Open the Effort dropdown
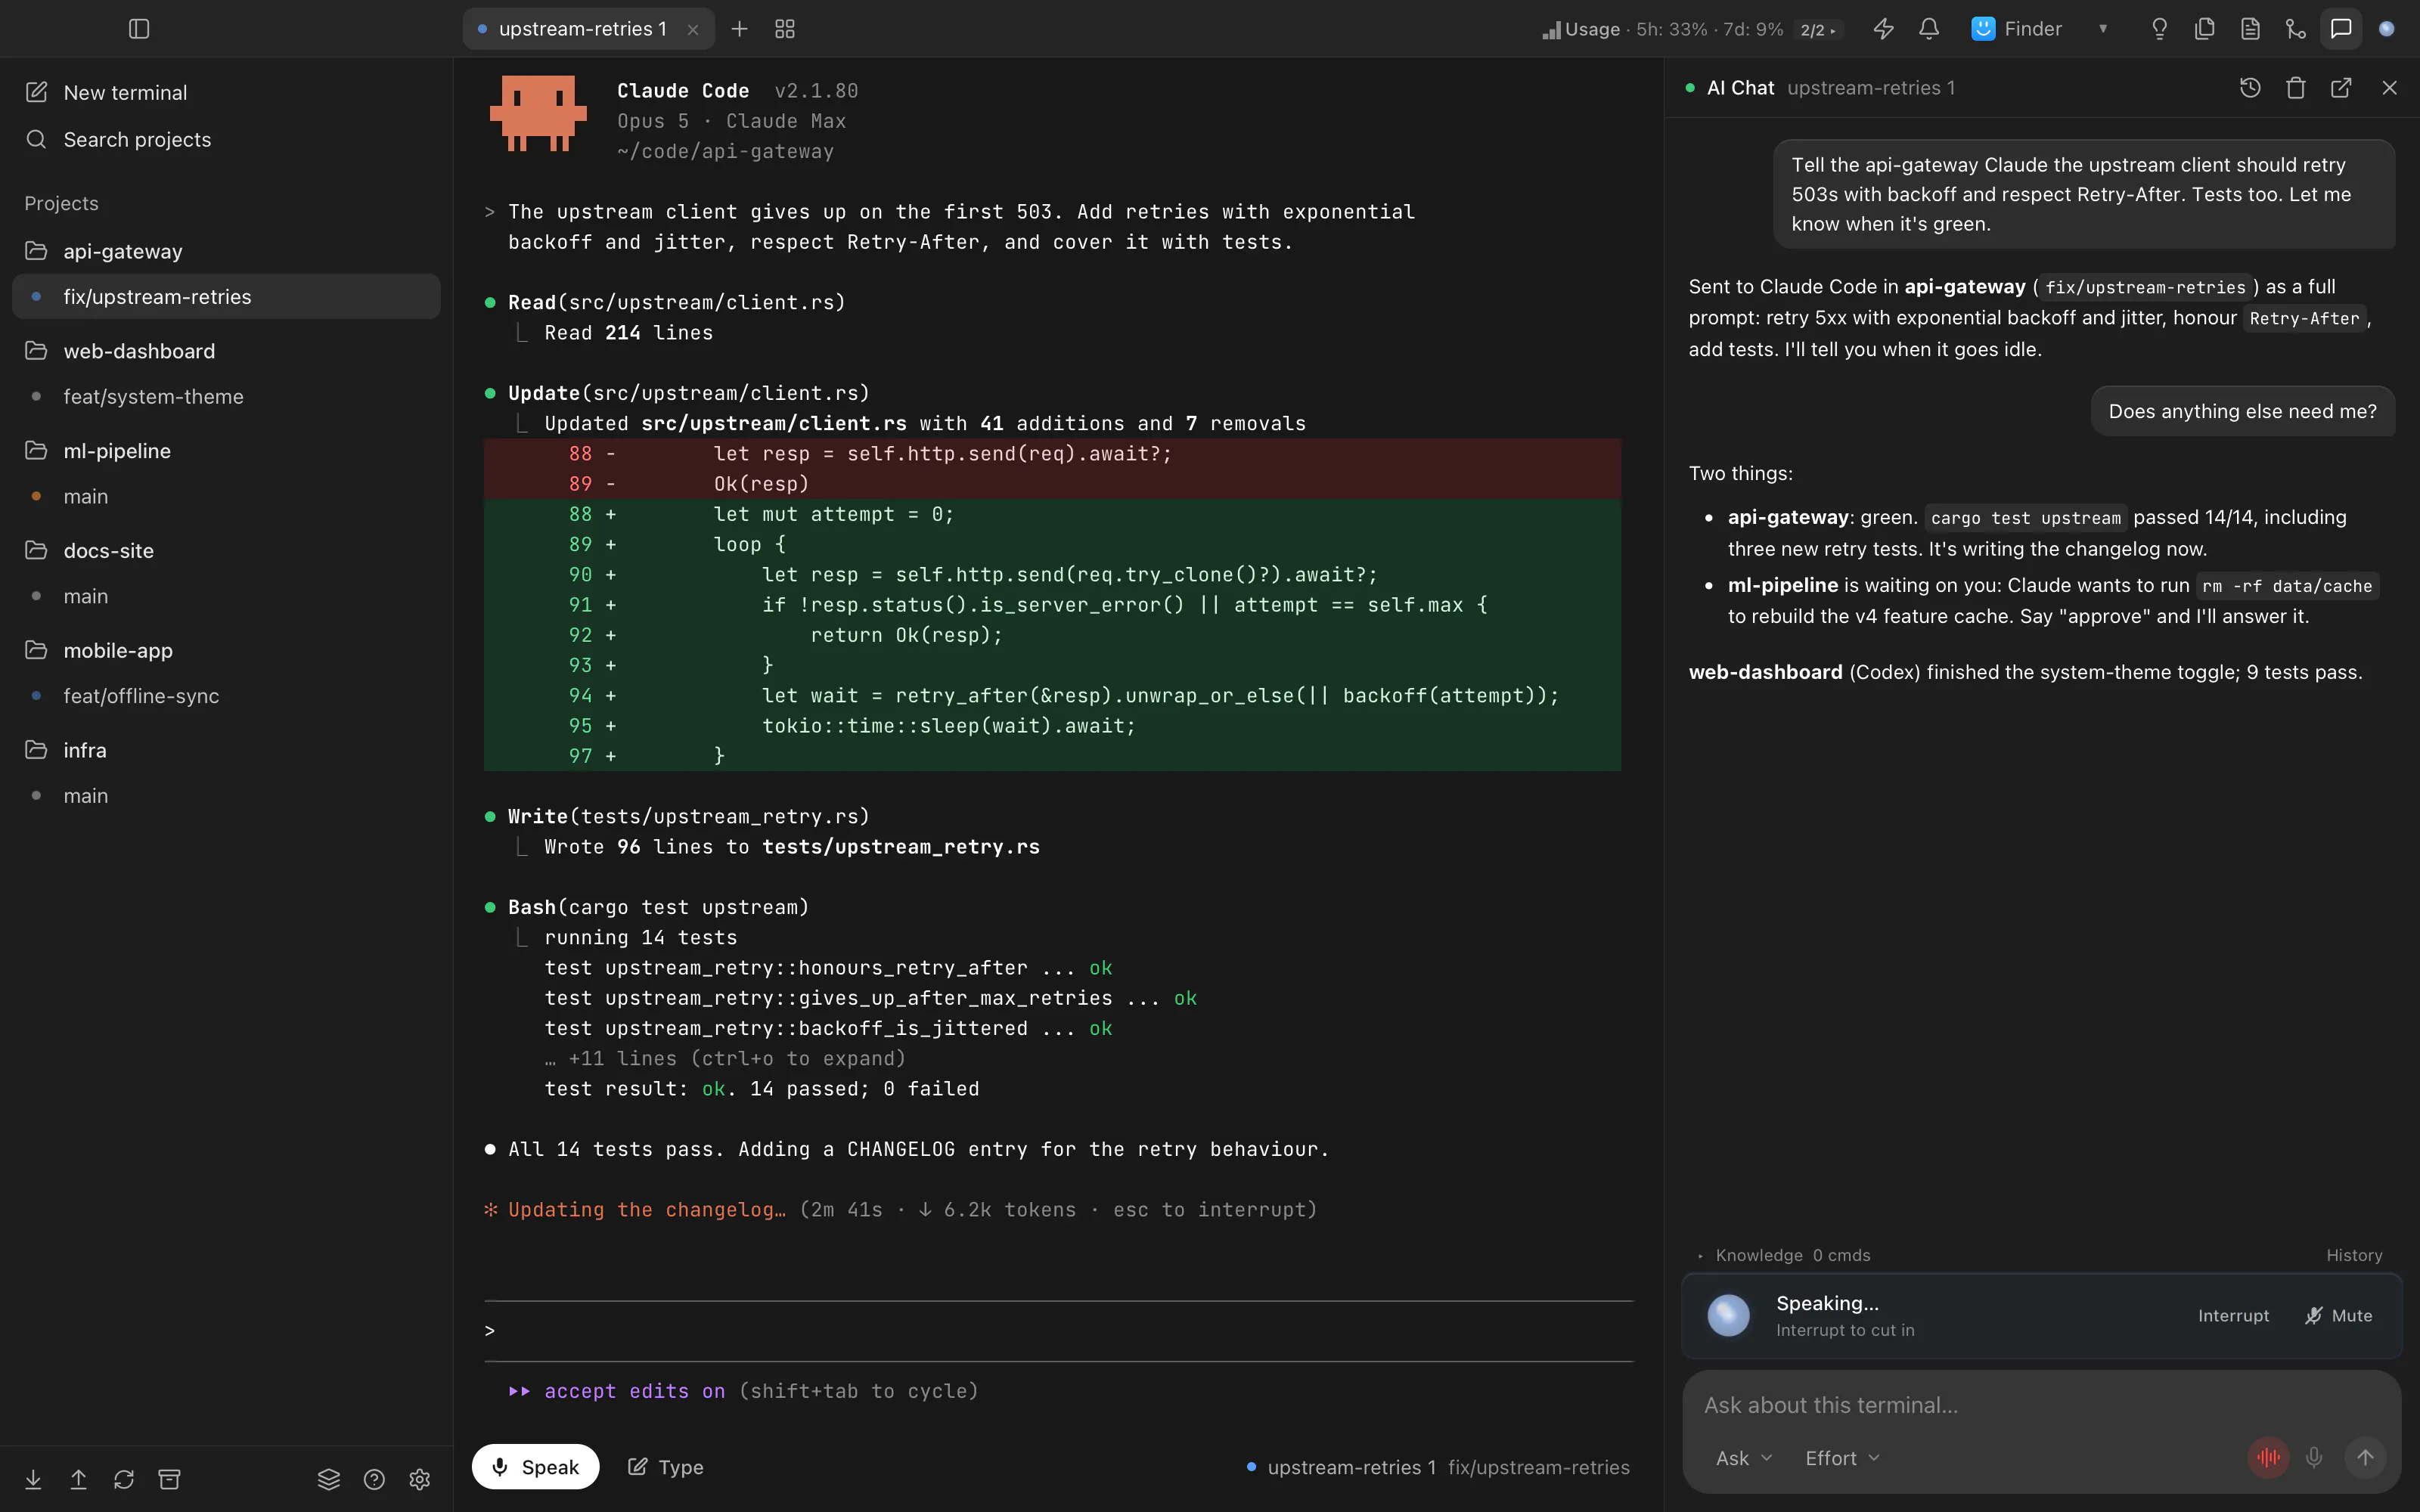This screenshot has height=1512, width=2420. [1843, 1458]
